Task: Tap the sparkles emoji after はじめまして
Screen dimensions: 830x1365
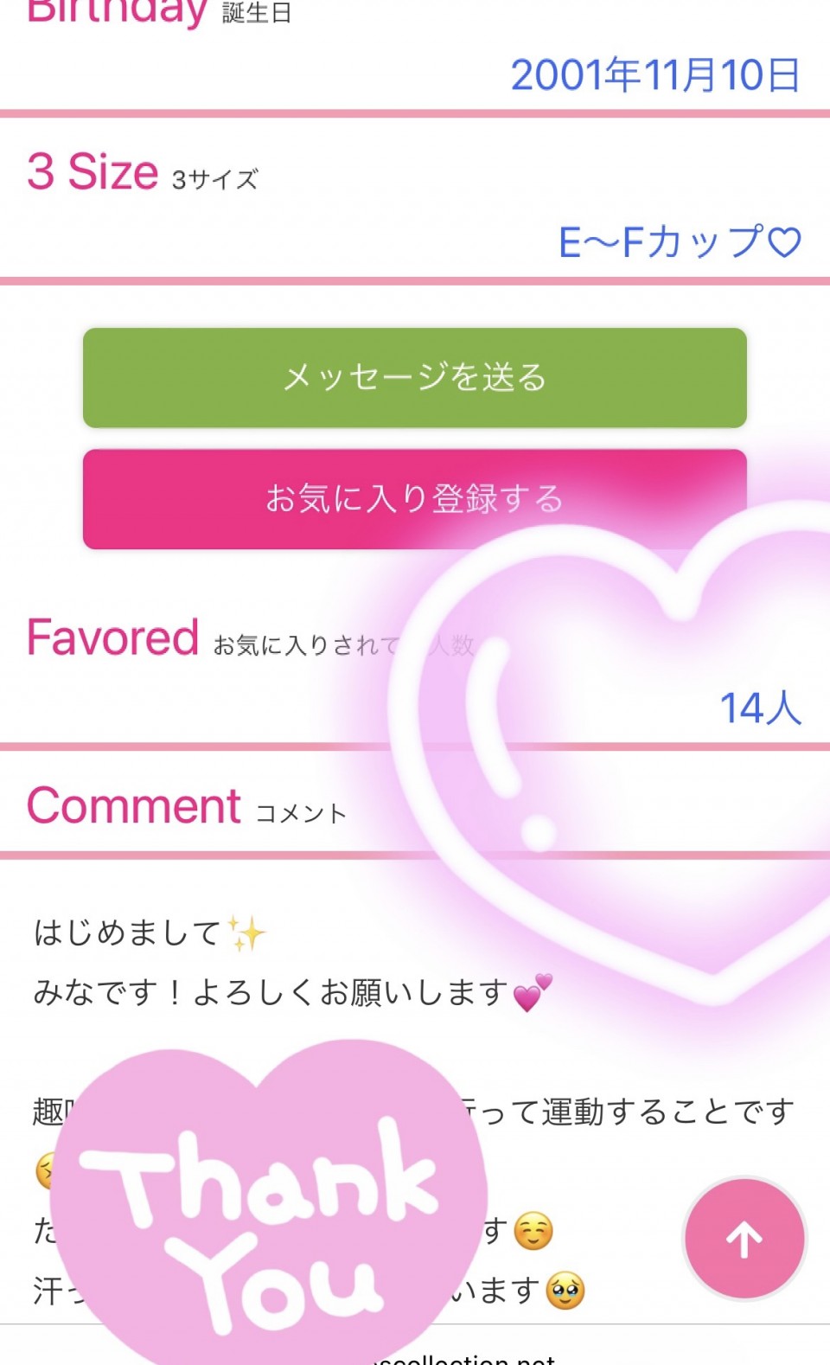Action: click(x=246, y=934)
